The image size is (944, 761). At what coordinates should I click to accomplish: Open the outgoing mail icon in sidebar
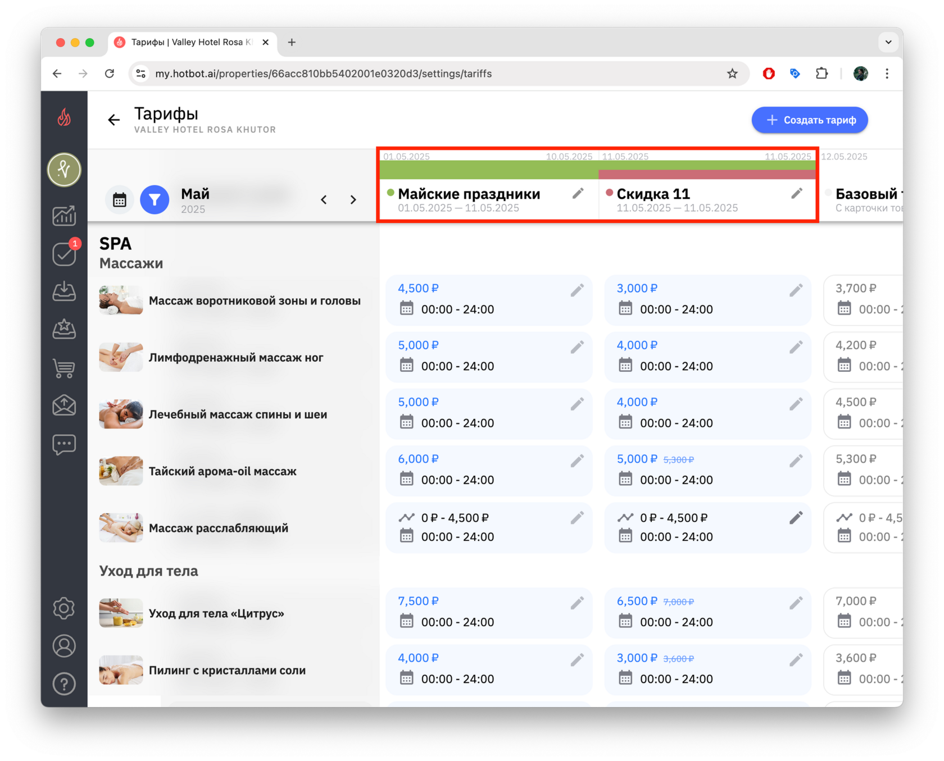(64, 405)
